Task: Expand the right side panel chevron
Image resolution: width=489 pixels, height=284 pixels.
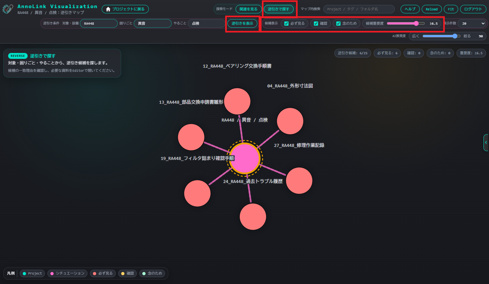Action: [486, 143]
